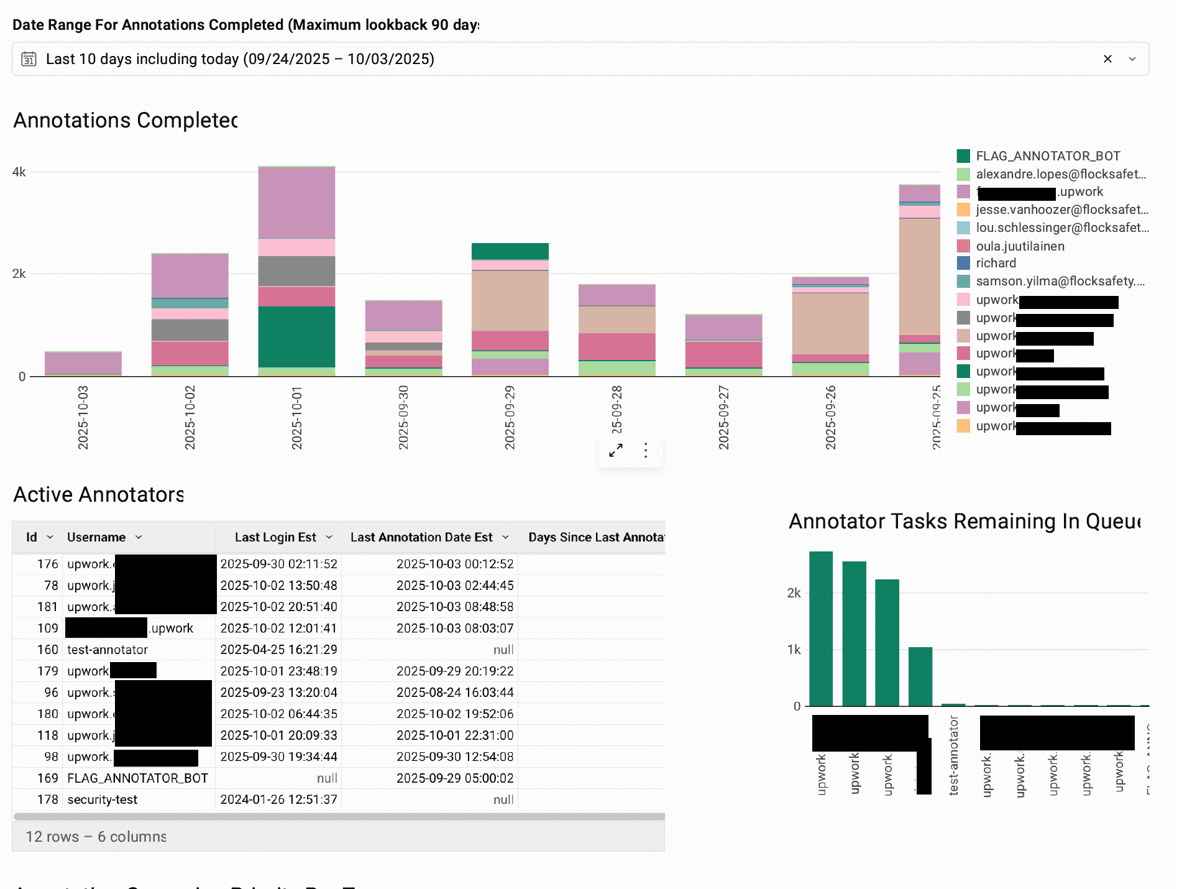Open the three-dot menu on the chart

[x=646, y=450]
